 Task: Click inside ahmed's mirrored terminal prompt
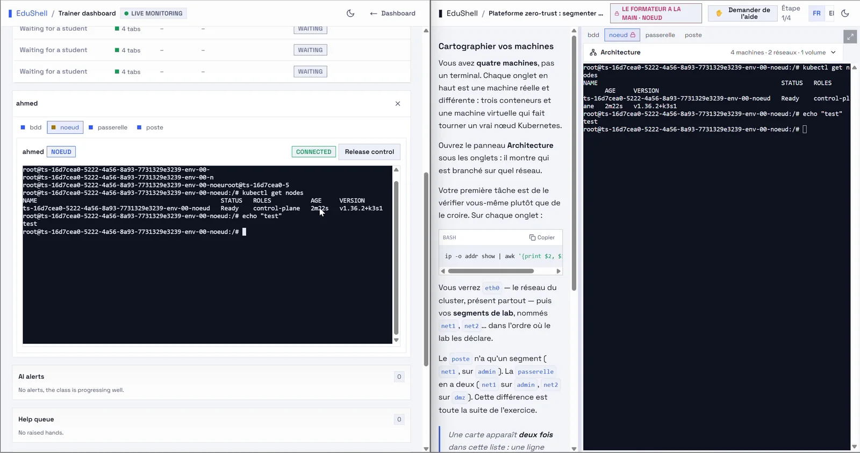244,232
